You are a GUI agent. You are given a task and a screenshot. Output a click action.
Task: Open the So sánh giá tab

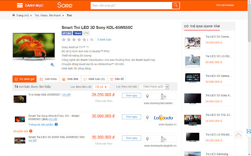click(x=24, y=79)
